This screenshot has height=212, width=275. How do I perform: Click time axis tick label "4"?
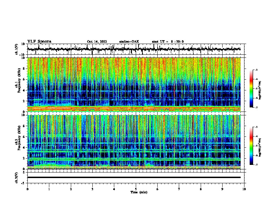tap(114, 189)
